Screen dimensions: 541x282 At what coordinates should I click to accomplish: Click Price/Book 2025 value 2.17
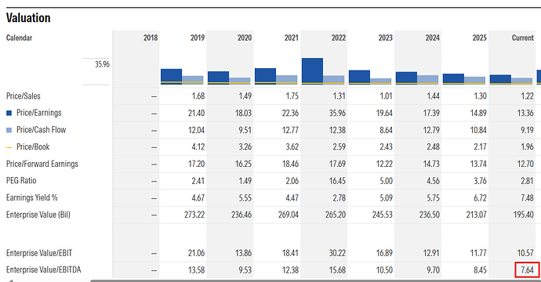click(481, 147)
